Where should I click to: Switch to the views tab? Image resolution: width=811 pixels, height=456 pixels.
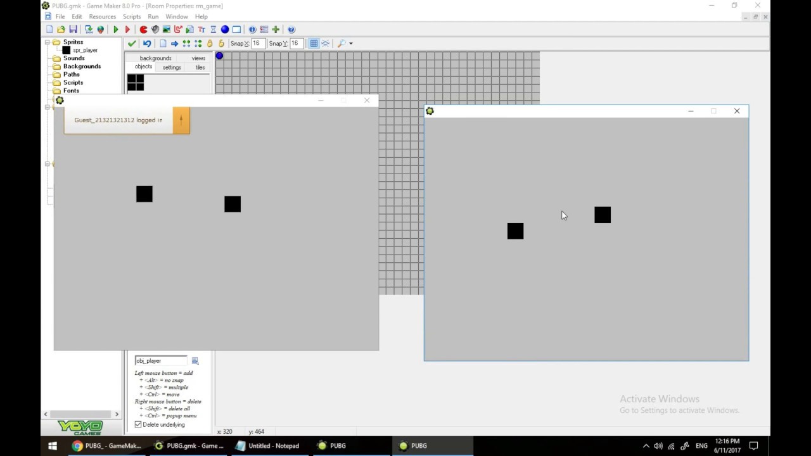pyautogui.click(x=198, y=58)
